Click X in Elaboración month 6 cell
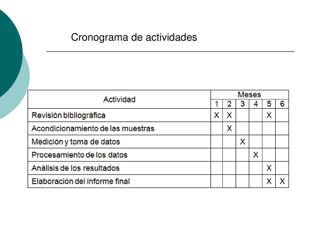 click(x=282, y=181)
